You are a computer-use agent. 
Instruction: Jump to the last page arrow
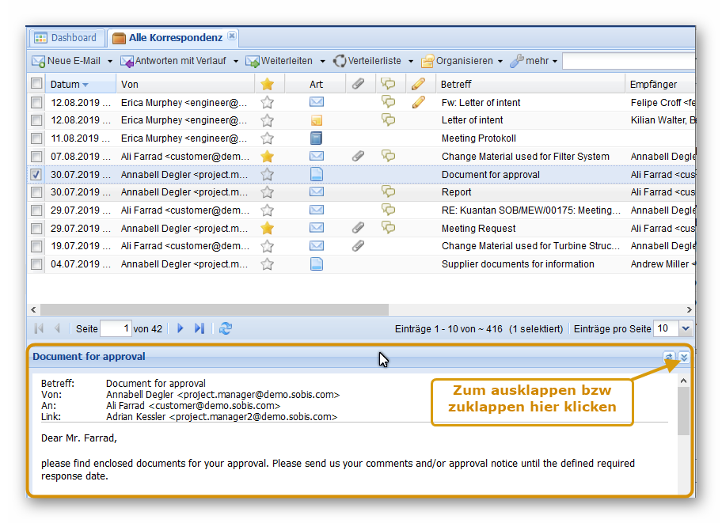pos(199,328)
